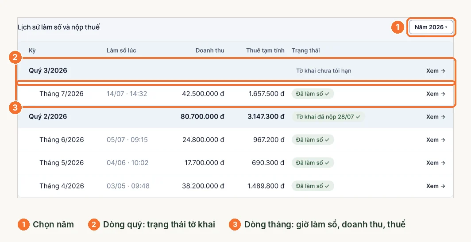471x242 pixels.
Task: Select the Tháng 6/2026 period cell
Action: point(62,140)
